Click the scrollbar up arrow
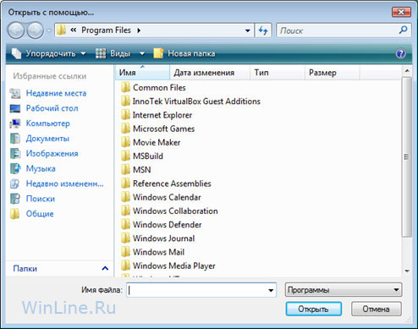The height and width of the screenshot is (329, 418). point(407,71)
